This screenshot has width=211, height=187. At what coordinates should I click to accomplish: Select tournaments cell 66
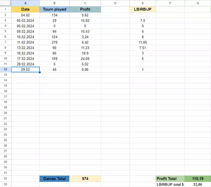[55, 53]
